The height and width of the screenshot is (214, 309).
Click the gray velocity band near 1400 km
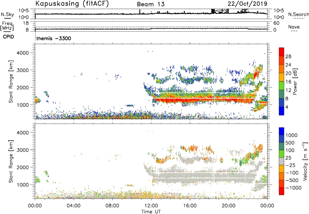(x=203, y=177)
